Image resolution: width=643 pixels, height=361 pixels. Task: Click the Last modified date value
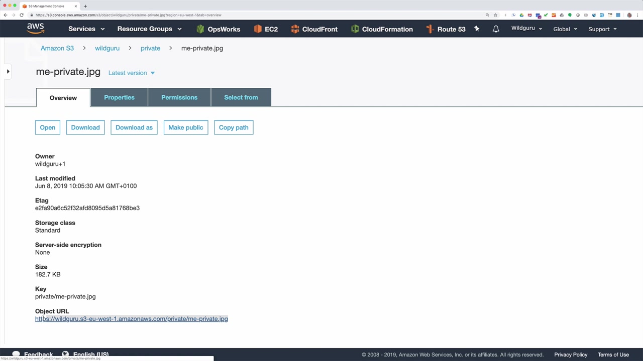pos(86,186)
